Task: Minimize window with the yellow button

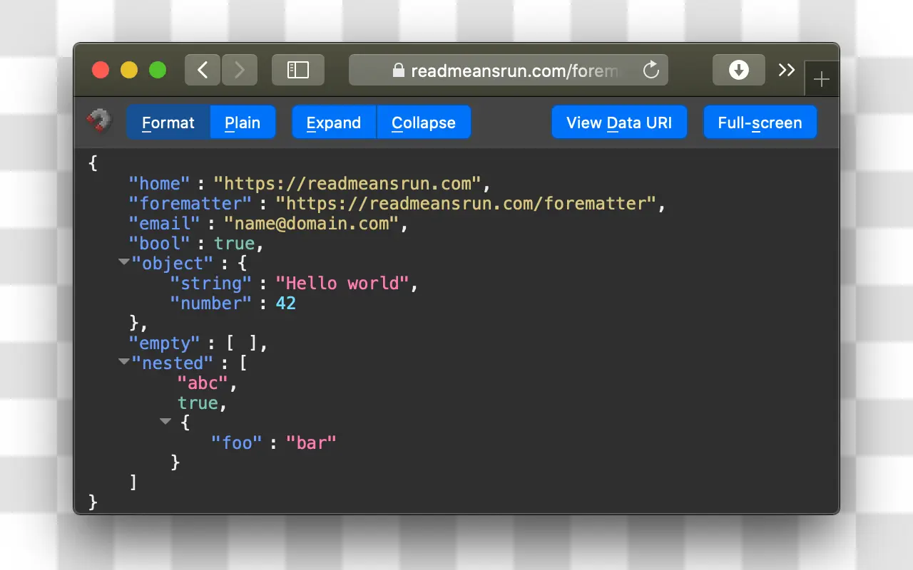Action: (129, 70)
